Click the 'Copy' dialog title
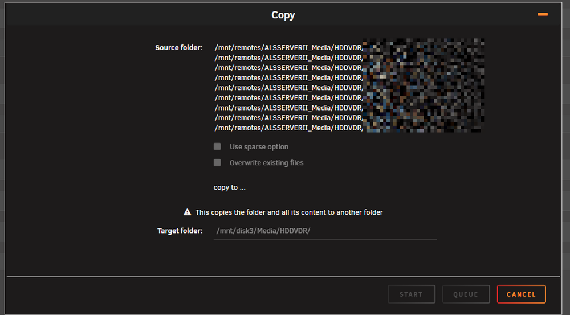 [x=283, y=15]
